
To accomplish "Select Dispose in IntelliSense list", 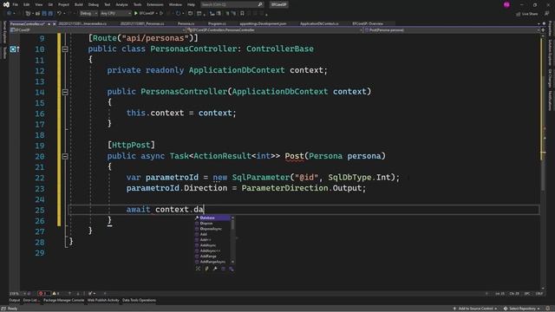I will [x=212, y=224].
